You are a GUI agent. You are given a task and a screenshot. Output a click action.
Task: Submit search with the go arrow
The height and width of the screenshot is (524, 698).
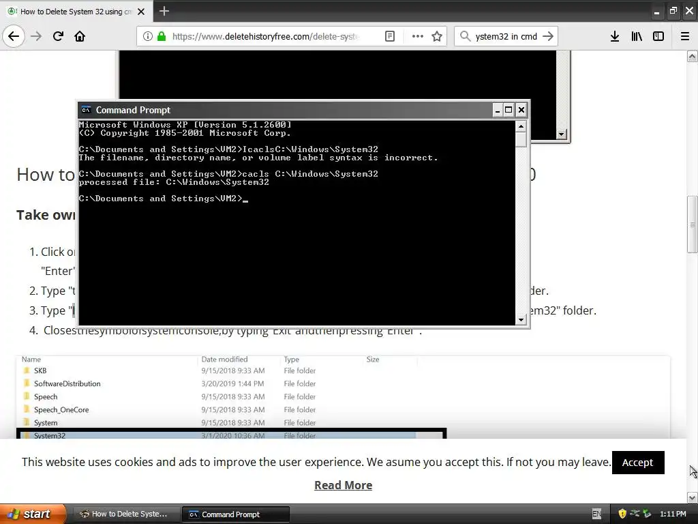[548, 36]
